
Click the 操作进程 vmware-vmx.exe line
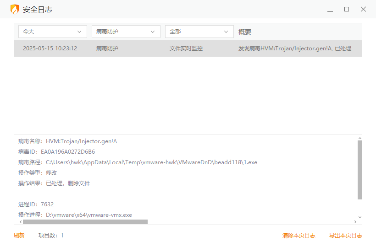point(75,215)
